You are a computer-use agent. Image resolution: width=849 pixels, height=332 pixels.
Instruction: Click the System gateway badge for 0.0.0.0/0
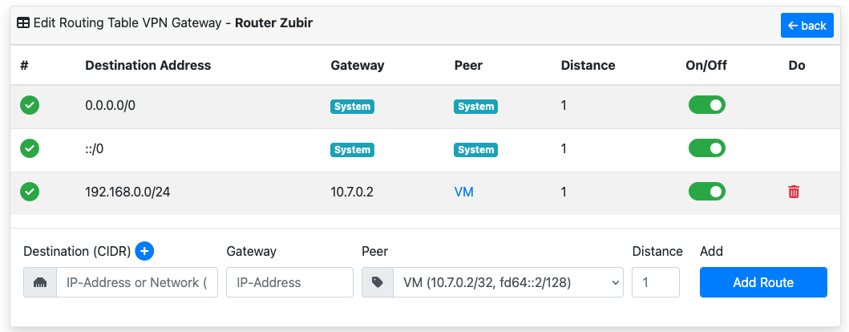pyautogui.click(x=352, y=106)
